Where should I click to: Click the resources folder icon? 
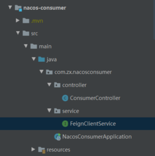point(42,150)
